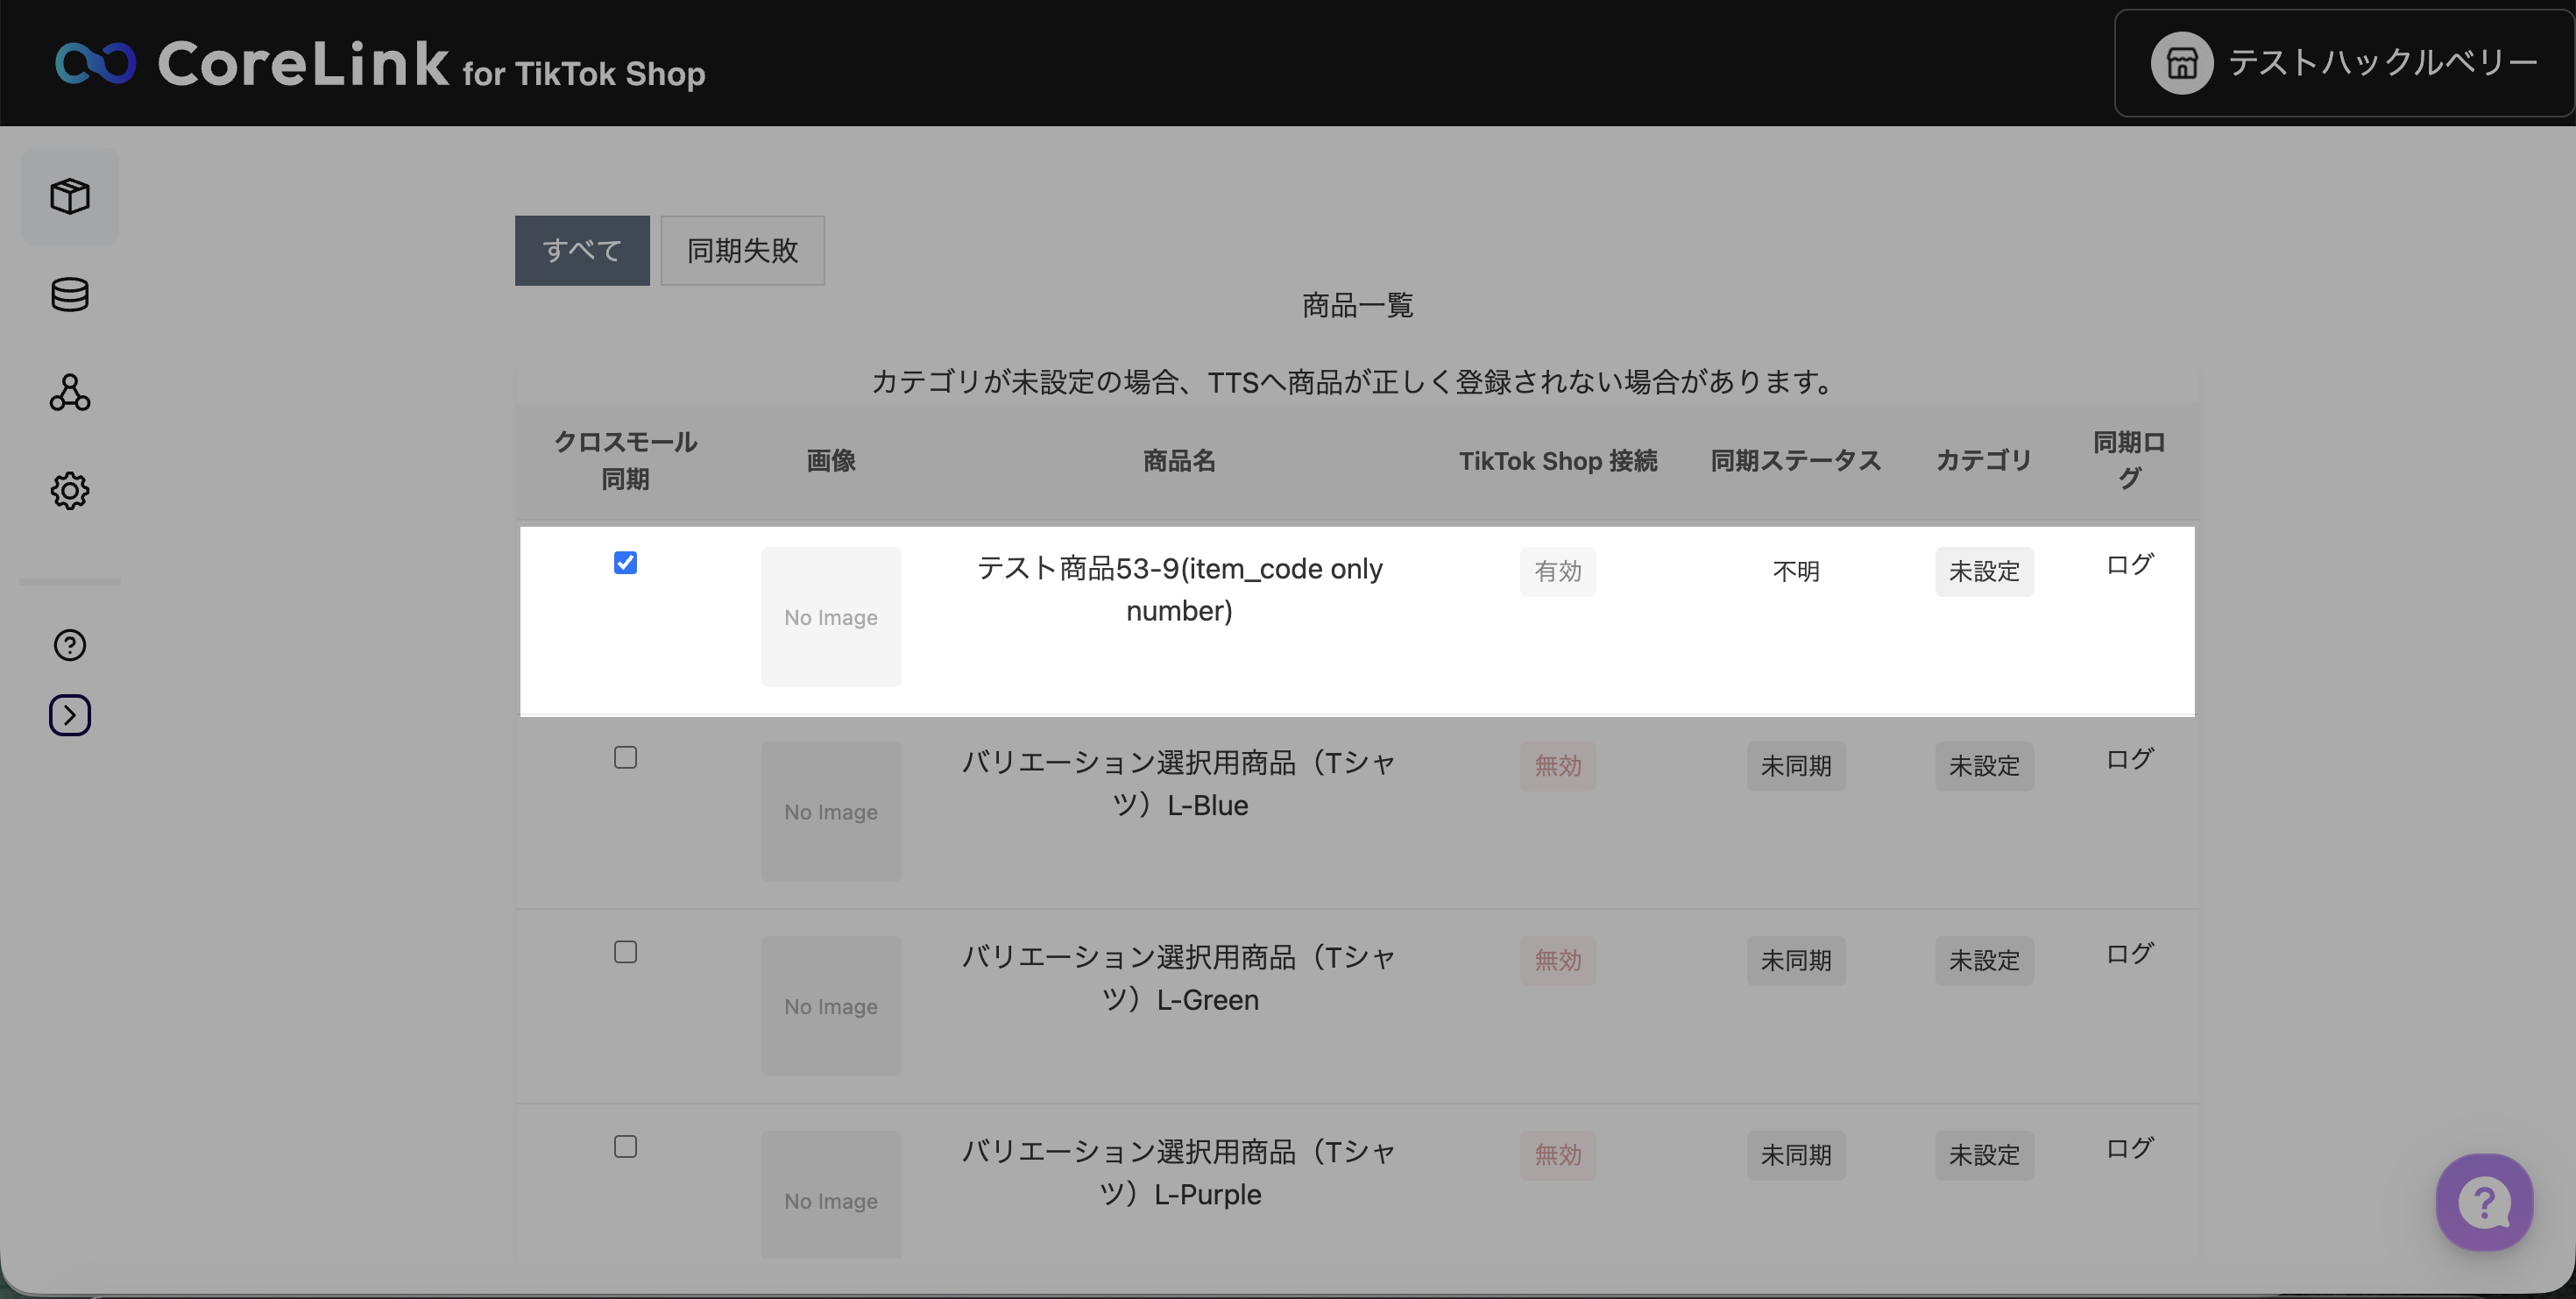Click 未設定 category button for テスト商品53-9
Screen dimensions: 2576x1299
point(1983,572)
